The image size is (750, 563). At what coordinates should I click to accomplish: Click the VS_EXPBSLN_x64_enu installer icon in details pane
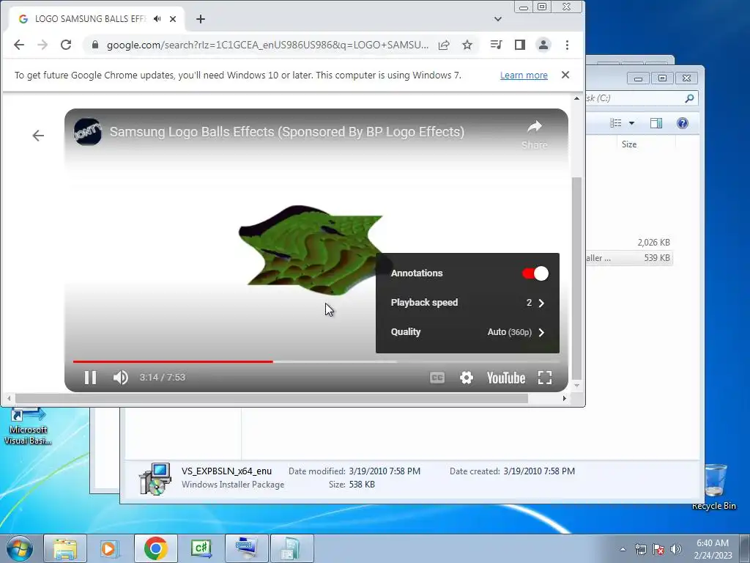click(x=155, y=478)
